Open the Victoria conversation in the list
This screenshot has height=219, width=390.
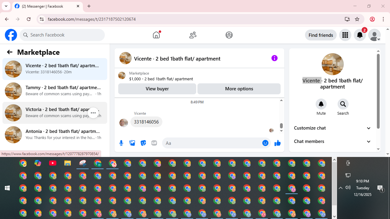[55, 113]
